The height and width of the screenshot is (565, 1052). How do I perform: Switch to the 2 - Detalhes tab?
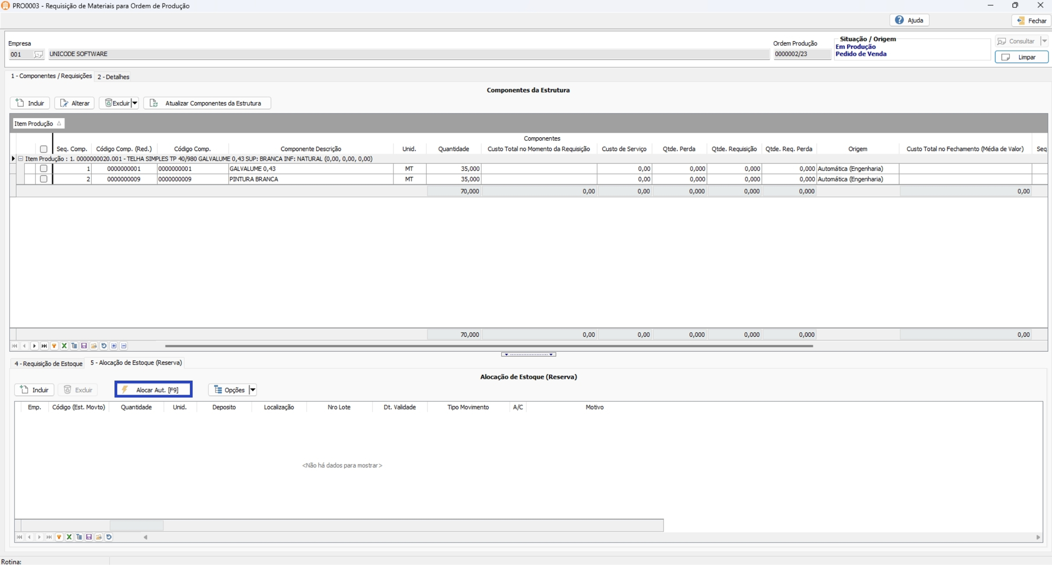click(x=113, y=77)
